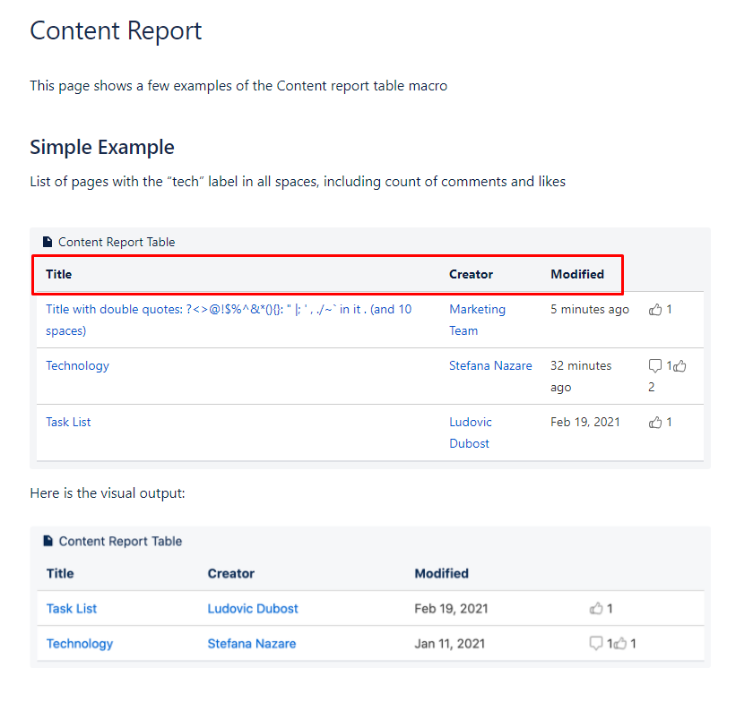753x702 pixels.
Task: Click the comment bubble icon in the Jan 11, 2021 row
Action: [596, 643]
